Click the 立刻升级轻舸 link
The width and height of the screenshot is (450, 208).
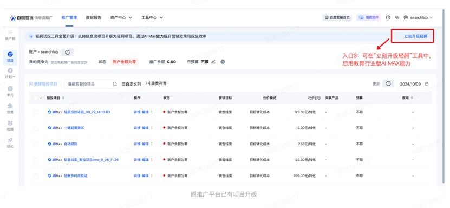pyautogui.click(x=415, y=36)
